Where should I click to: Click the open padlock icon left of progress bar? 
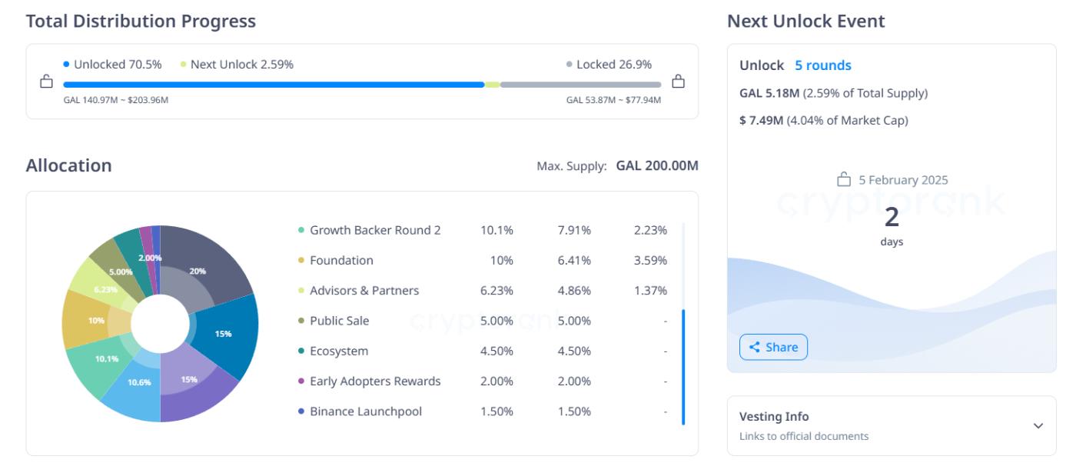(46, 82)
